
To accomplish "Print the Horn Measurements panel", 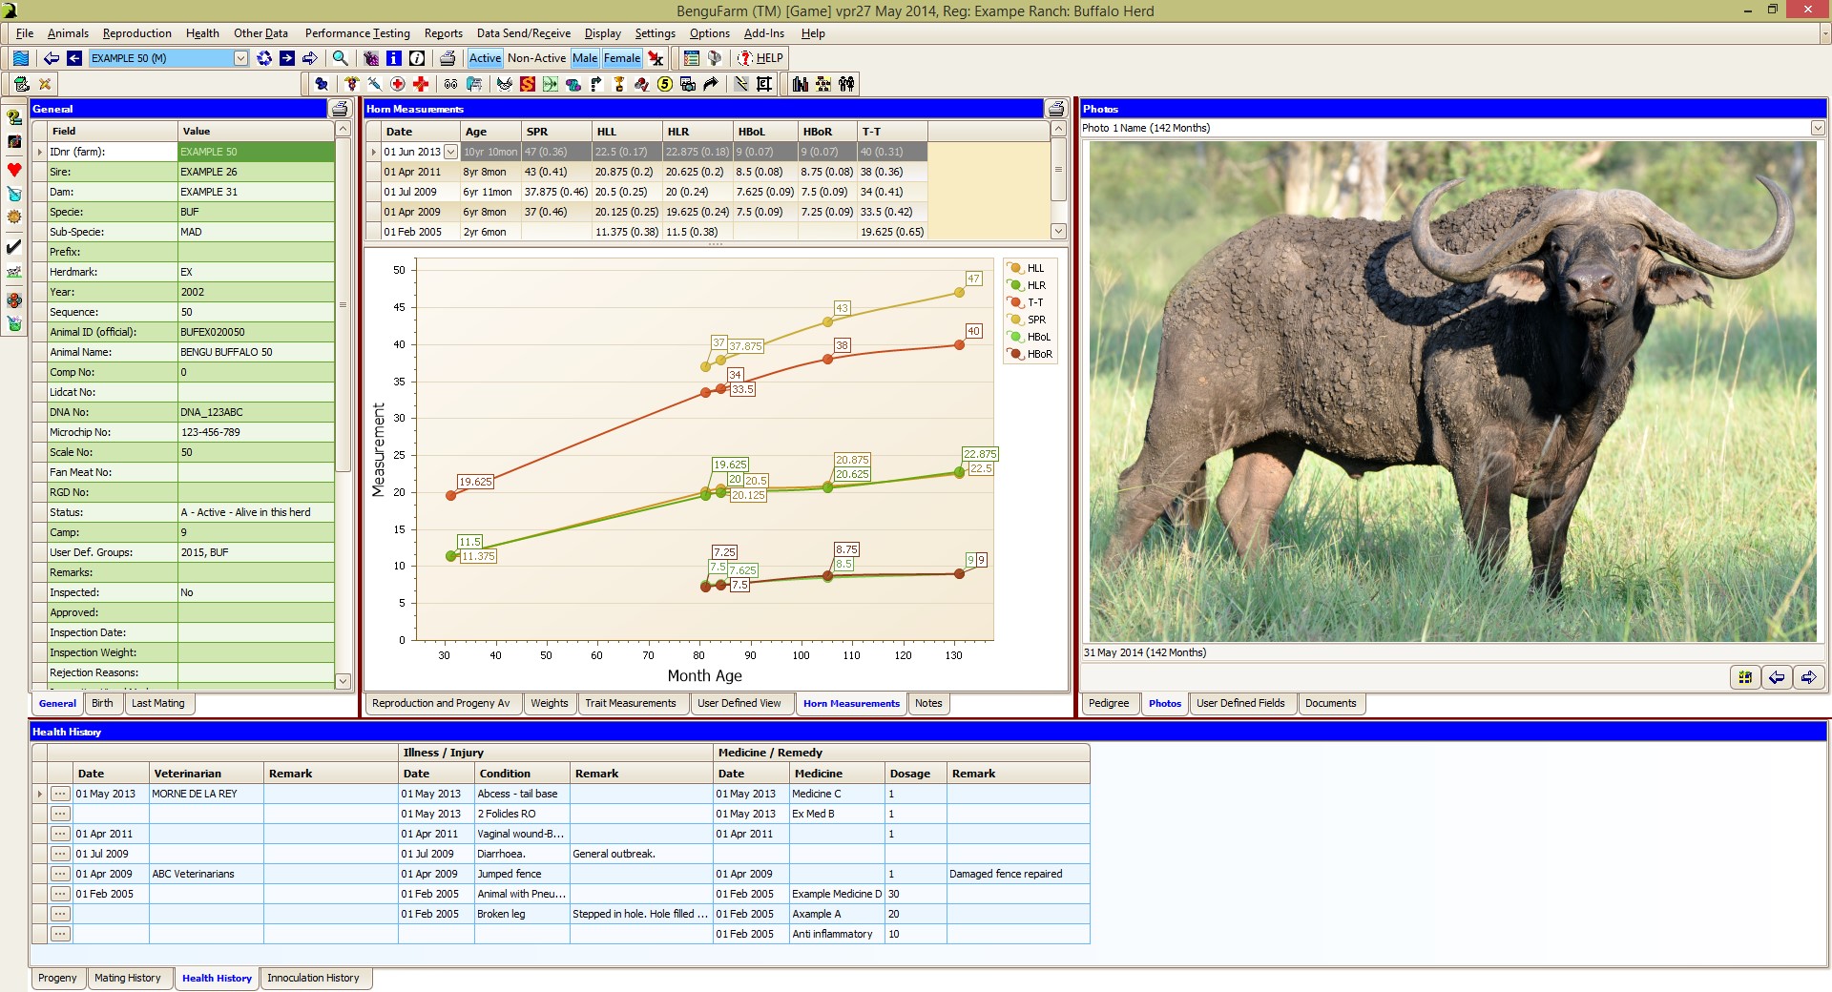I will point(1055,109).
